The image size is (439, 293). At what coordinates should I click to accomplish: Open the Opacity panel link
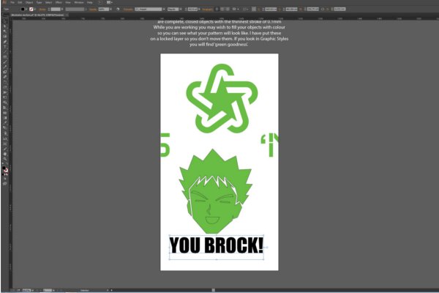click(93, 10)
